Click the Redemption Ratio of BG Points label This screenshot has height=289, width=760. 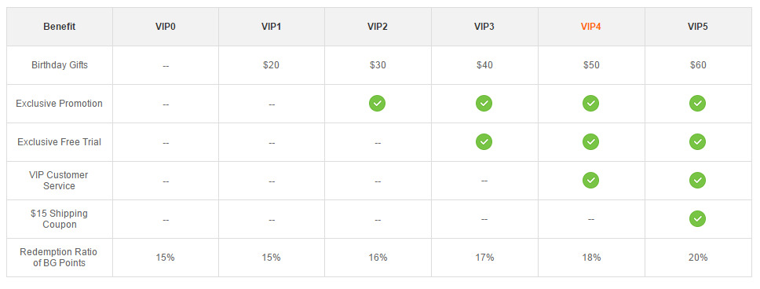[x=59, y=258]
